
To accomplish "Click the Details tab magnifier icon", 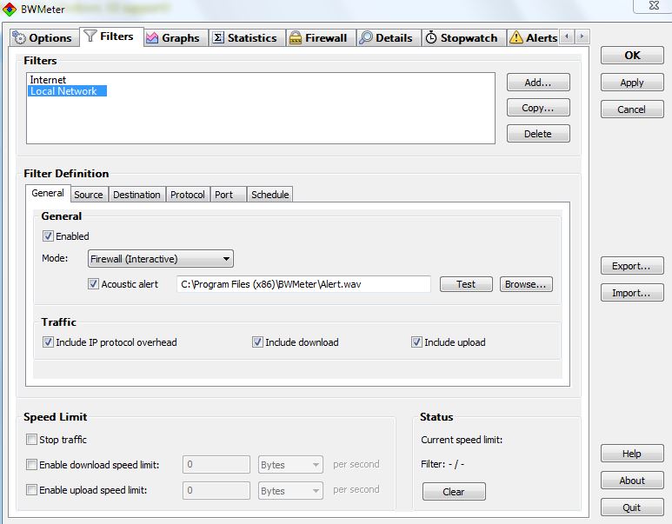I will 366,37.
